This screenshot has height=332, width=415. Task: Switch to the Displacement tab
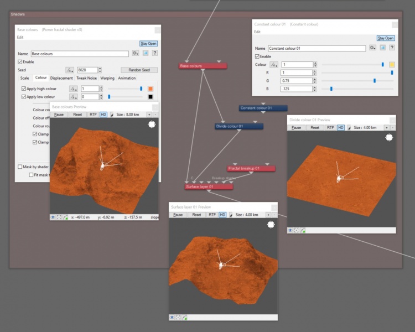(x=61, y=78)
